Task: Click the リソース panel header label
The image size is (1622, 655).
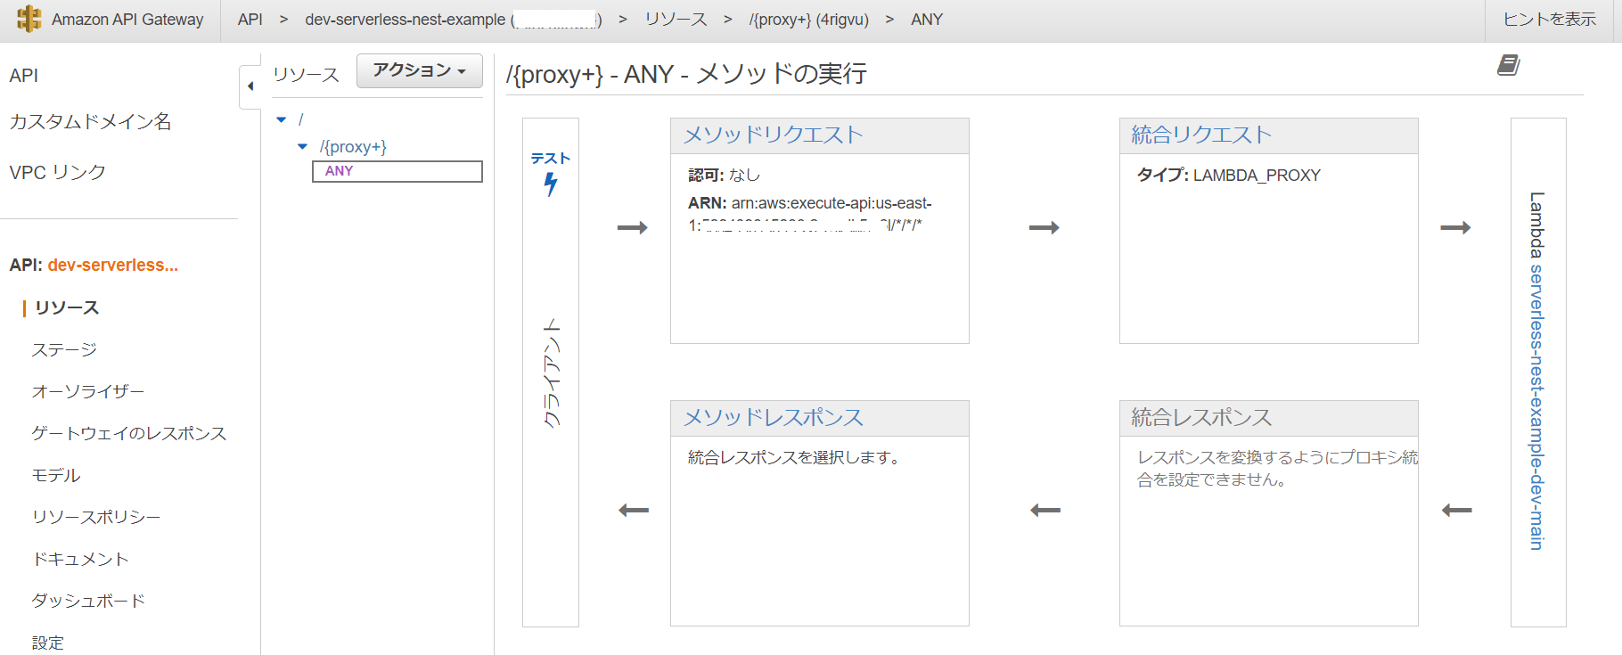Action: [x=307, y=75]
